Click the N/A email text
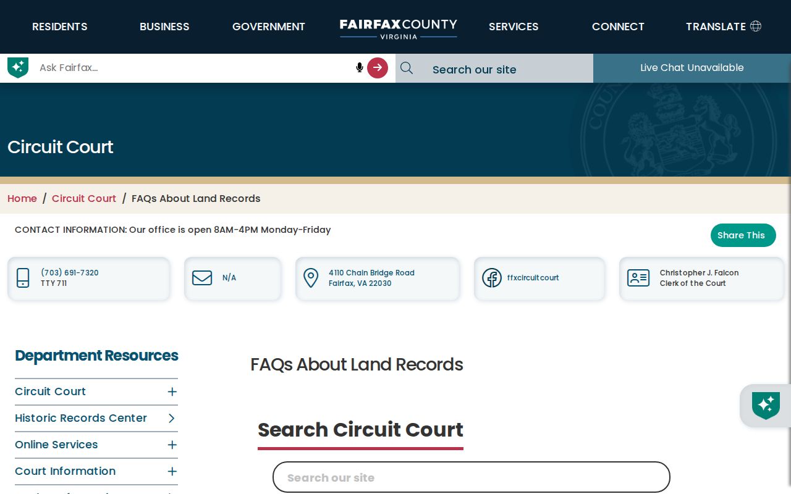791x494 pixels. click(229, 278)
